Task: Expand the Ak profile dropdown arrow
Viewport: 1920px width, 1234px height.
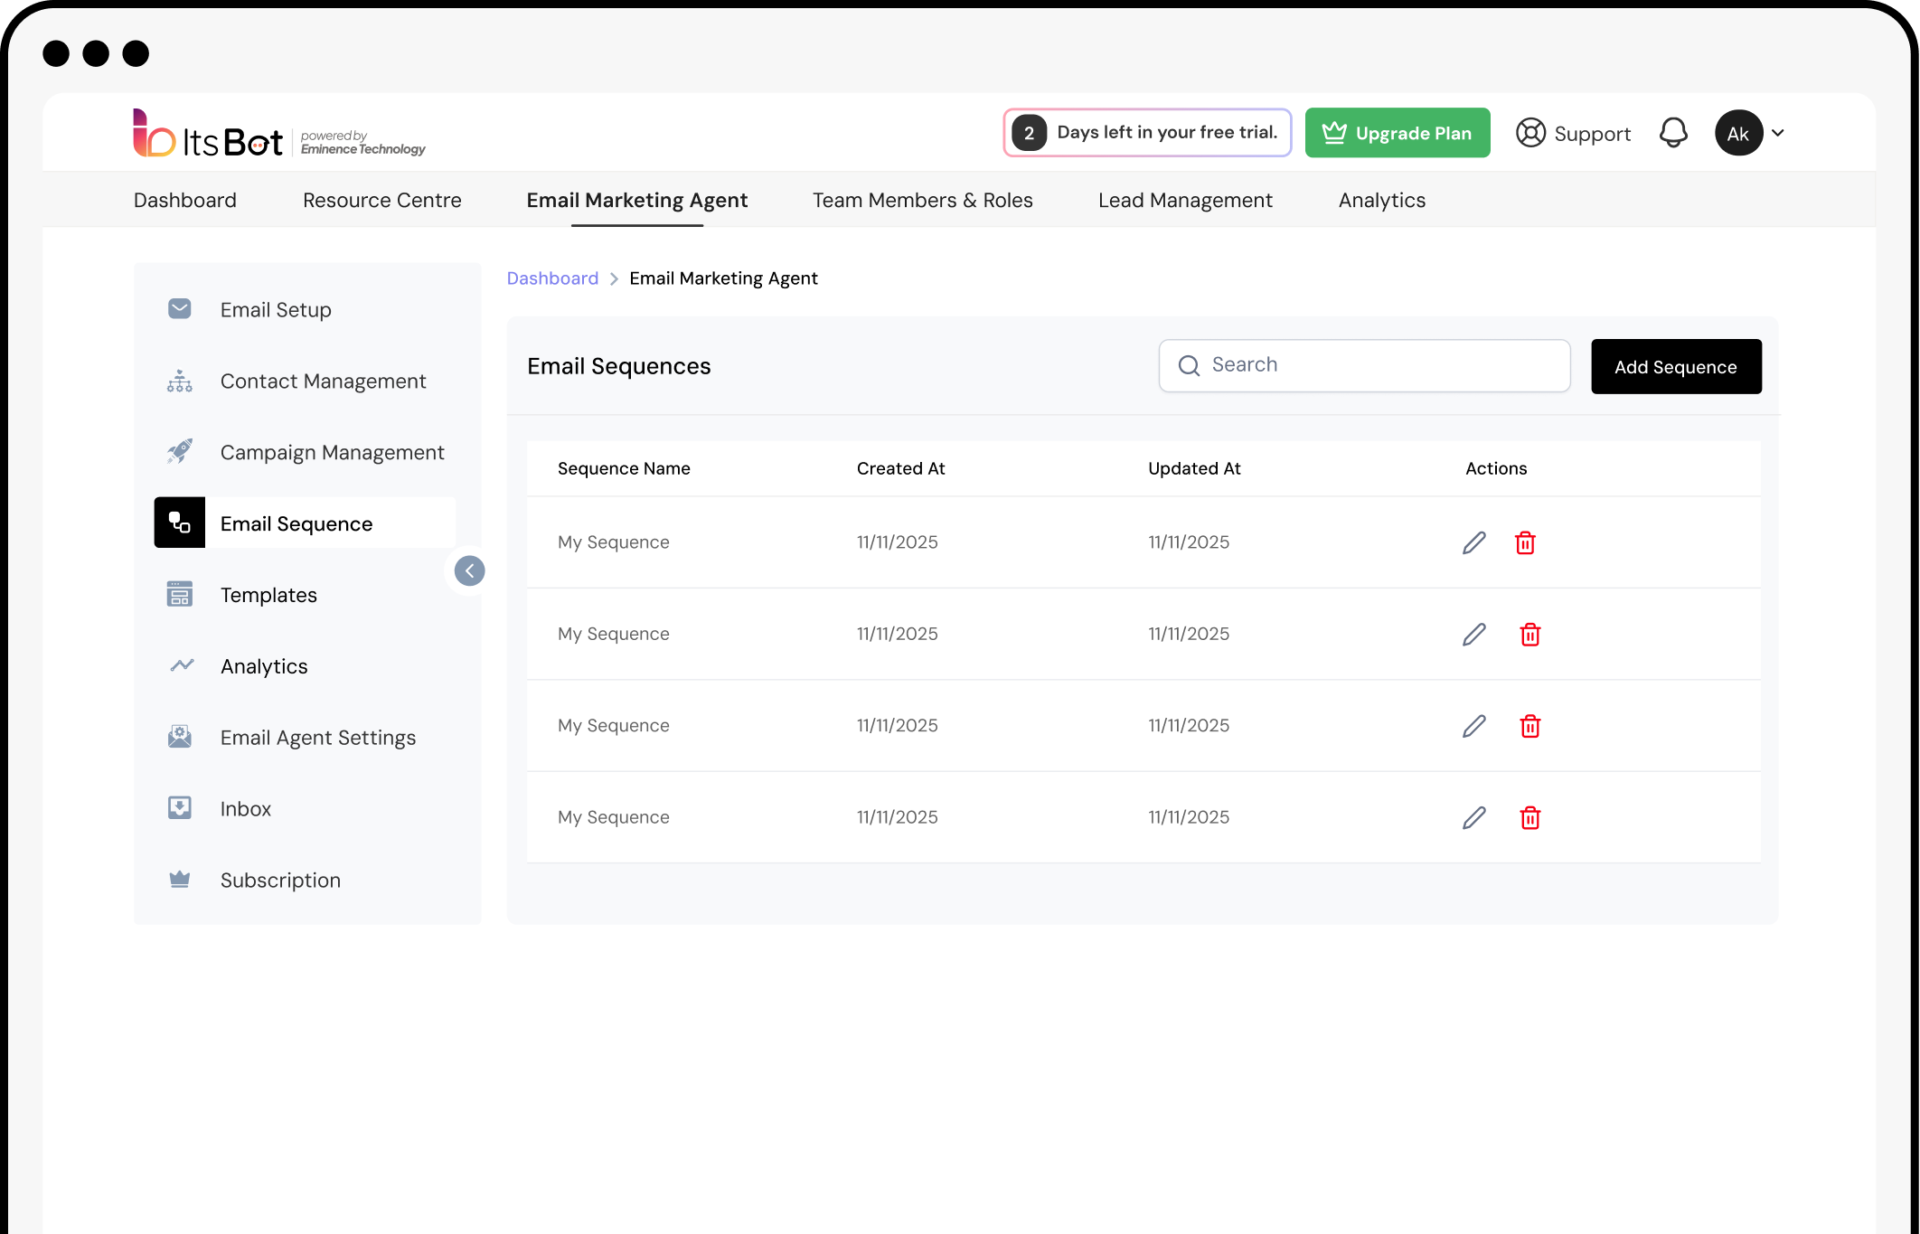Action: coord(1778,133)
